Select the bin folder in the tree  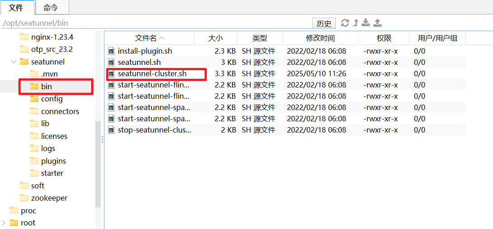point(47,87)
